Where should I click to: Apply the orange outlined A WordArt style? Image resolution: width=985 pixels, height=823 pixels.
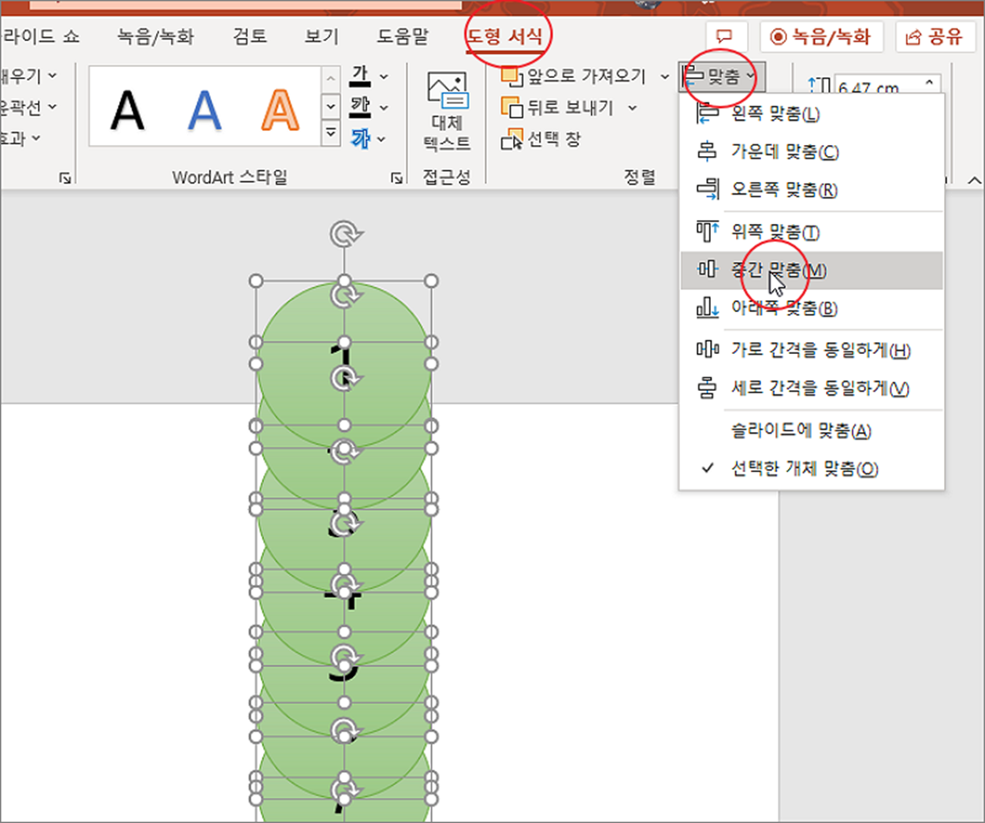pyautogui.click(x=281, y=110)
